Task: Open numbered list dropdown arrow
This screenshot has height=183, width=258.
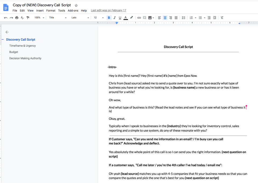Action: click(195, 18)
